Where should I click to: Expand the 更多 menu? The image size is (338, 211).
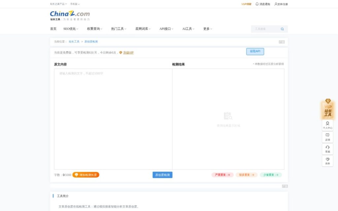click(208, 29)
